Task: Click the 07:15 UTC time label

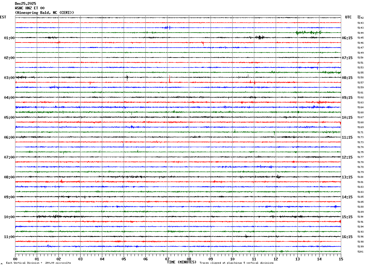Action: pos(347,58)
